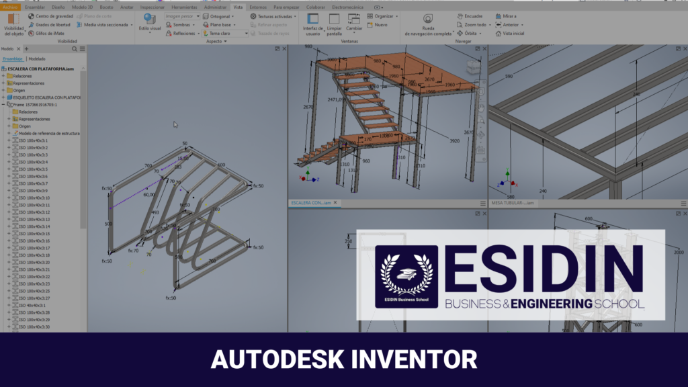This screenshot has width=688, height=387.
Task: Switch to the Colaborar ribbon tab
Action: click(316, 7)
